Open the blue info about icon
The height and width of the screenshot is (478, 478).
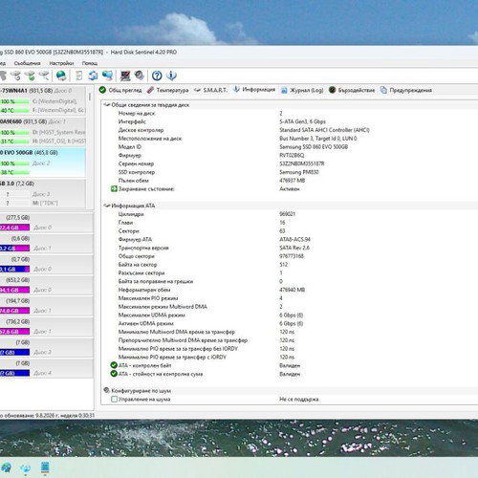coord(171,76)
